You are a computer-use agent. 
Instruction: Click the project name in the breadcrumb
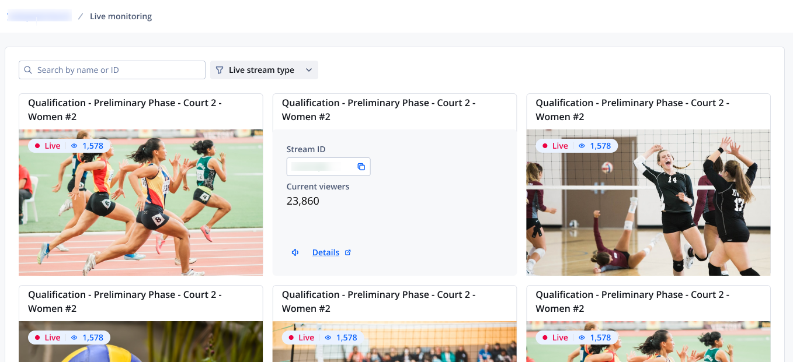coord(39,16)
